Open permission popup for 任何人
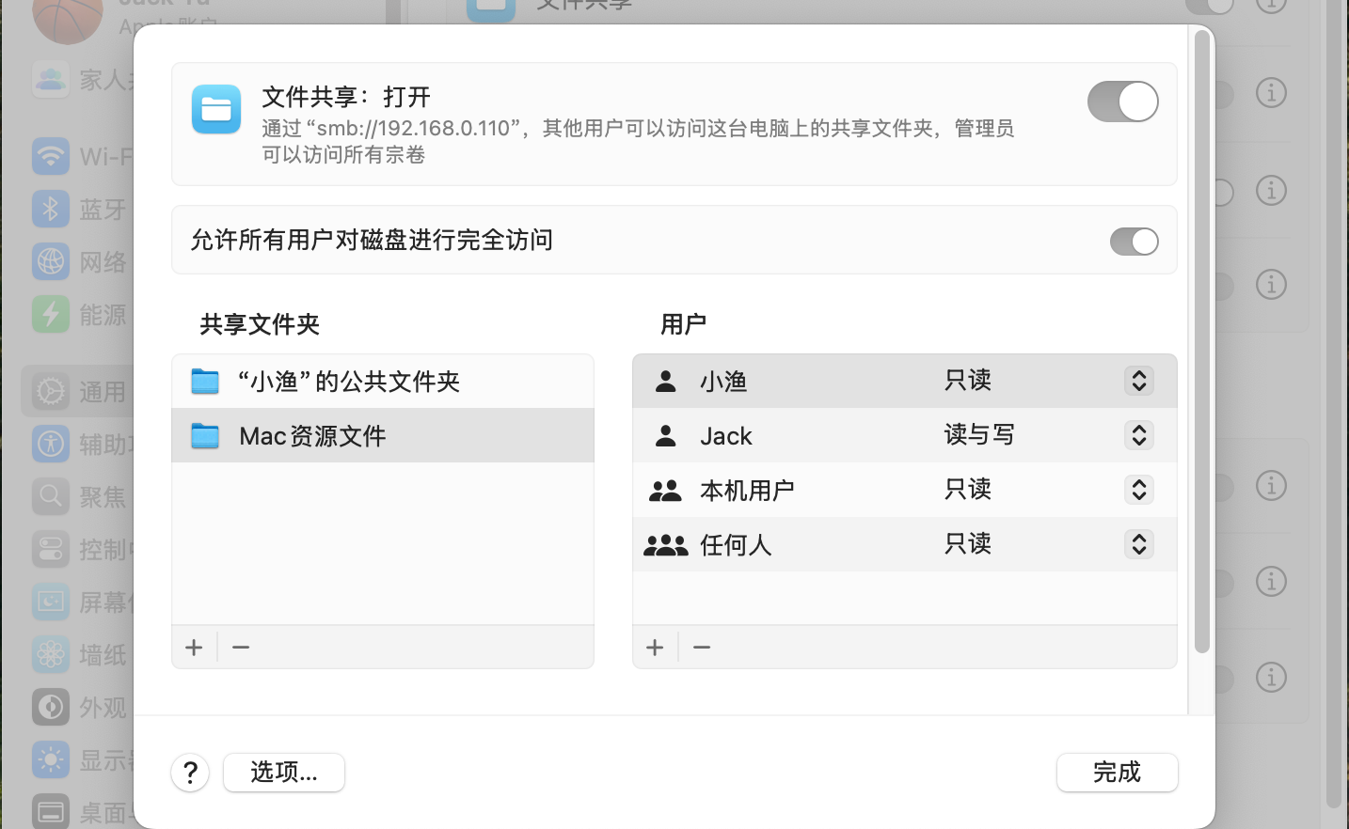The width and height of the screenshot is (1349, 829). click(1138, 544)
